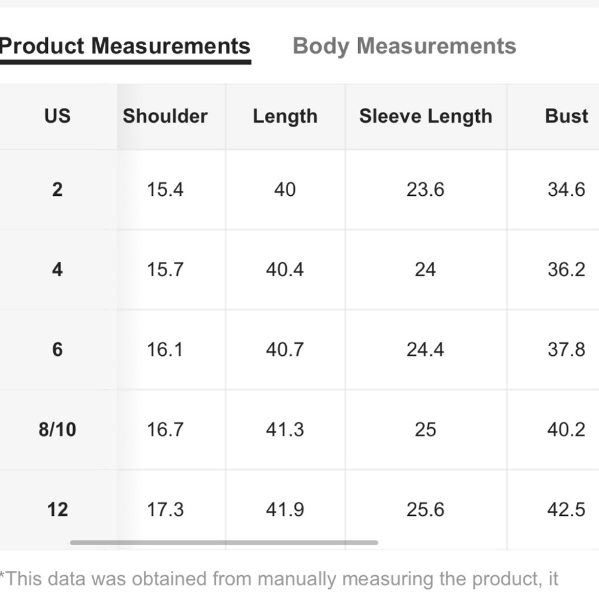The height and width of the screenshot is (599, 599).
Task: Switch to the Body Measurements tab
Action: coord(404,47)
